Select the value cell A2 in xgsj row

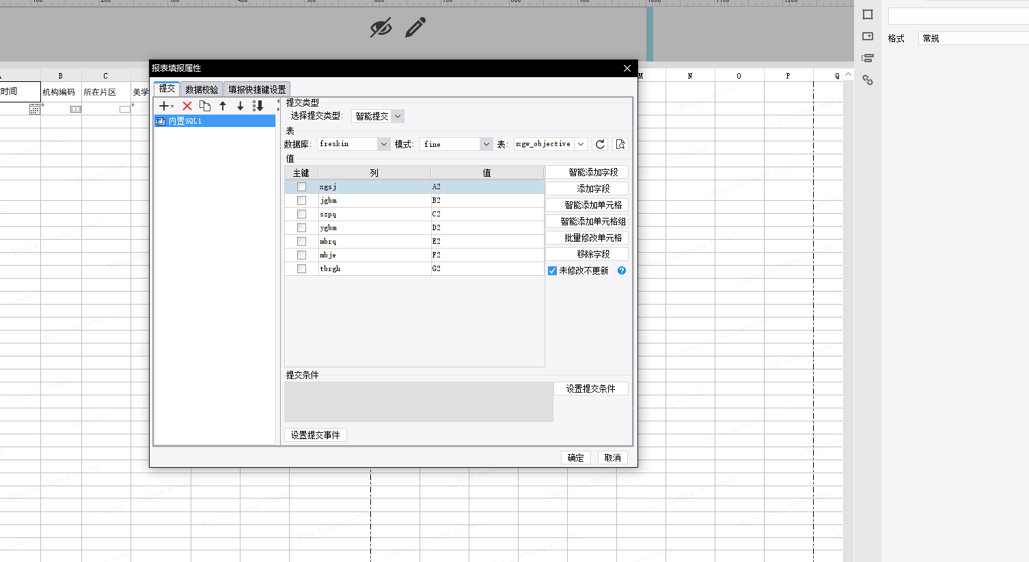pos(486,187)
